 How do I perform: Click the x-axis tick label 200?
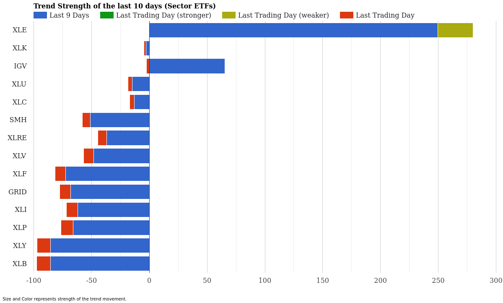pos(381,281)
